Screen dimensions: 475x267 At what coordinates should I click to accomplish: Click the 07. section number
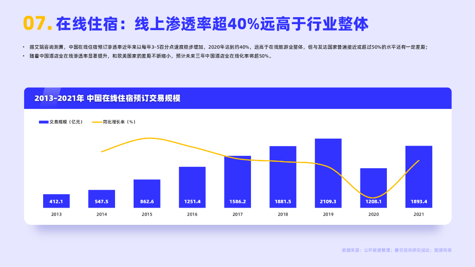coord(35,21)
